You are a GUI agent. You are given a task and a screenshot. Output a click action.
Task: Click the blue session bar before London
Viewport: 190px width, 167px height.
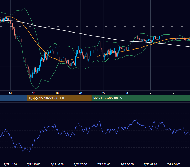click(x=14, y=98)
